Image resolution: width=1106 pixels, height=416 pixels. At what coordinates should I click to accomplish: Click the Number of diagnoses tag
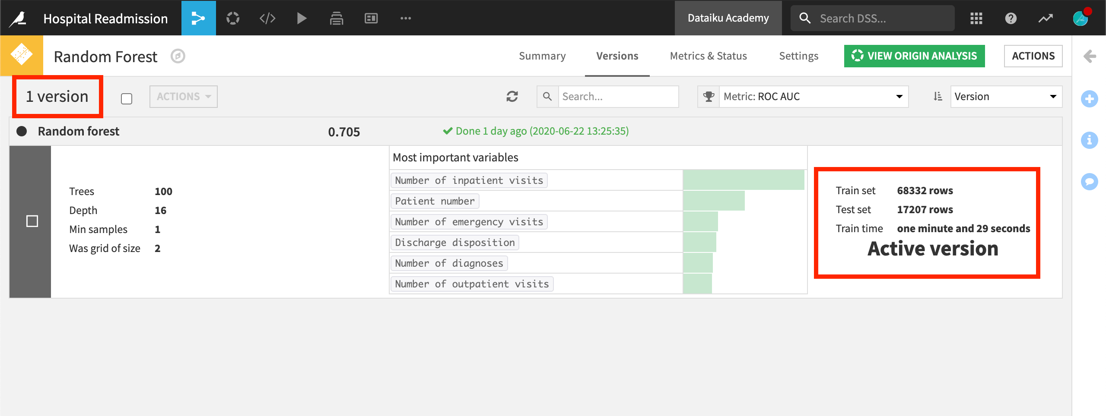(x=449, y=263)
